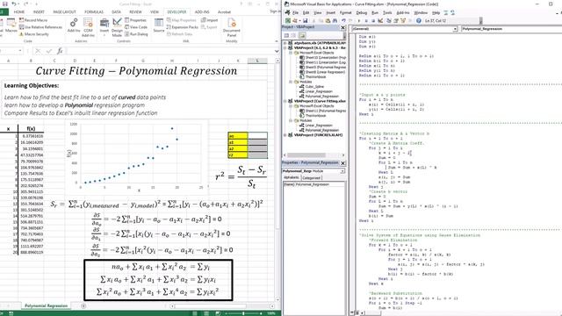This screenshot has width=562, height=316.
Task: Switch to the PAGE LAYOUT ribbon tab
Action: [x=64, y=11]
